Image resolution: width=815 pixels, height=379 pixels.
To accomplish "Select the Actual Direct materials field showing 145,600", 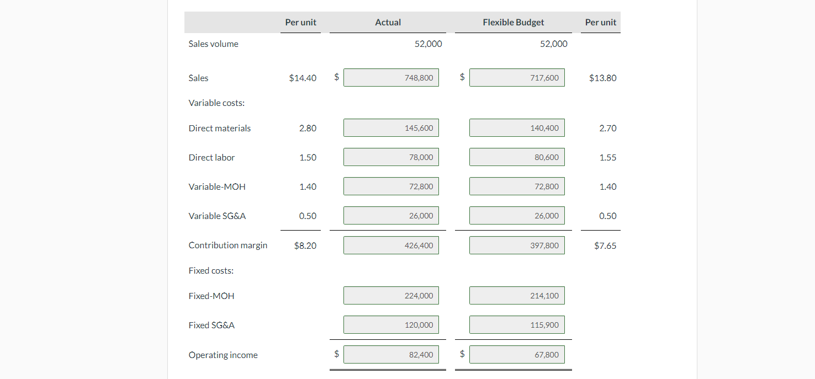I will tap(391, 127).
